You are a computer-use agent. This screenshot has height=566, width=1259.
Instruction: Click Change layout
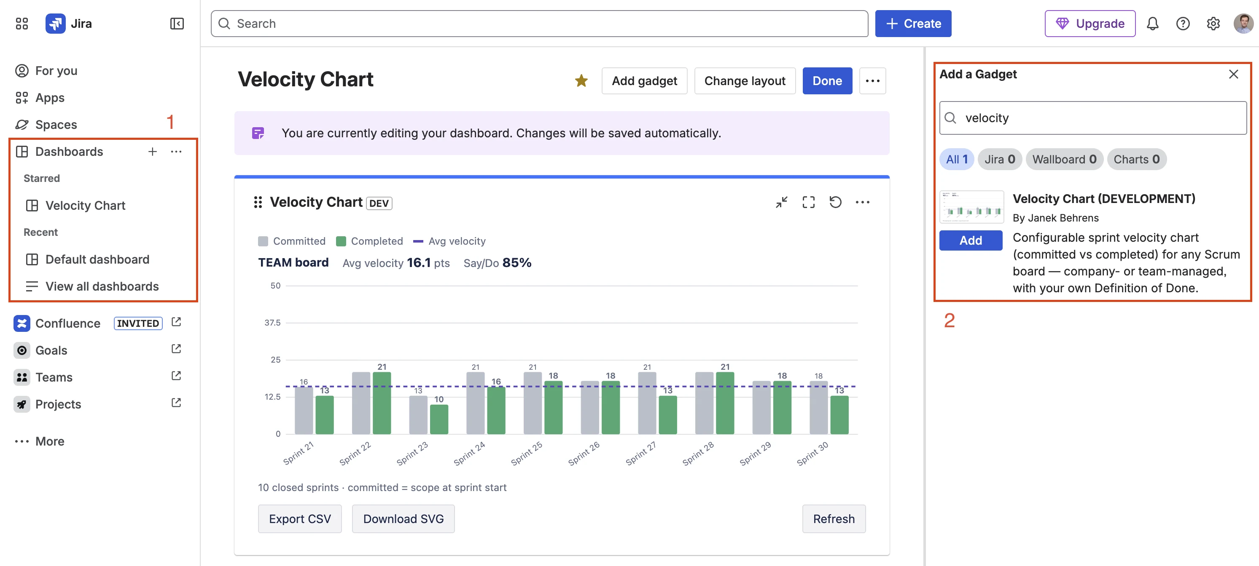tap(744, 80)
